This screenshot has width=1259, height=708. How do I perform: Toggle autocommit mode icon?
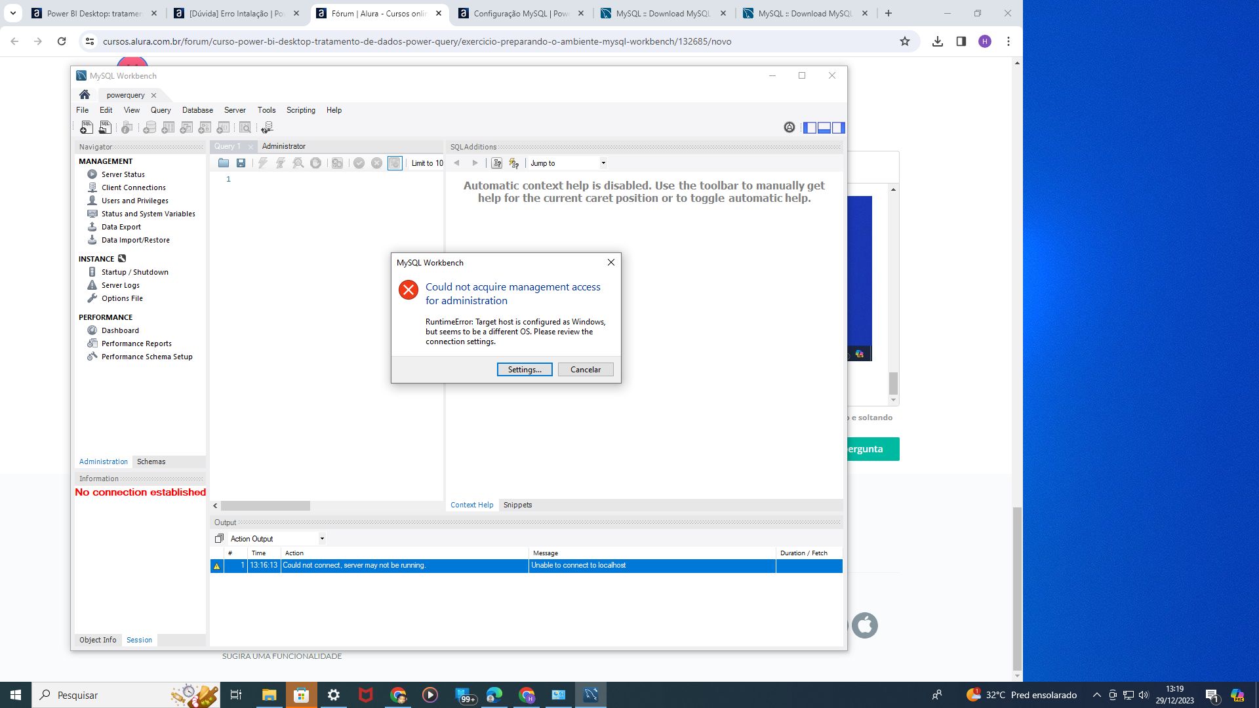coord(395,163)
